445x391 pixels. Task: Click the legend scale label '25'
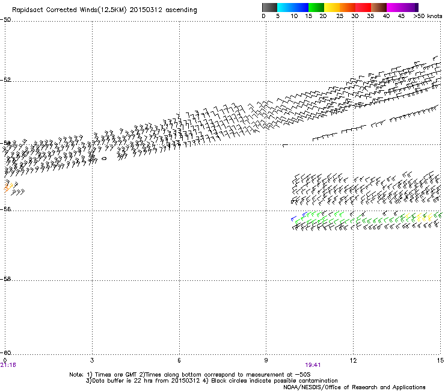click(340, 16)
